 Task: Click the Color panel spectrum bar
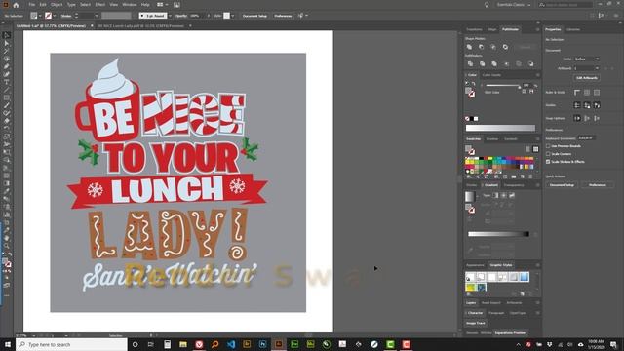500,128
